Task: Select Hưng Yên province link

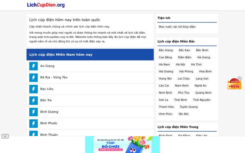Action: 165,79
